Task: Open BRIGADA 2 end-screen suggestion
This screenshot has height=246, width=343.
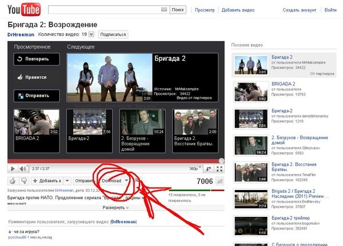Action: pyautogui.click(x=37, y=131)
